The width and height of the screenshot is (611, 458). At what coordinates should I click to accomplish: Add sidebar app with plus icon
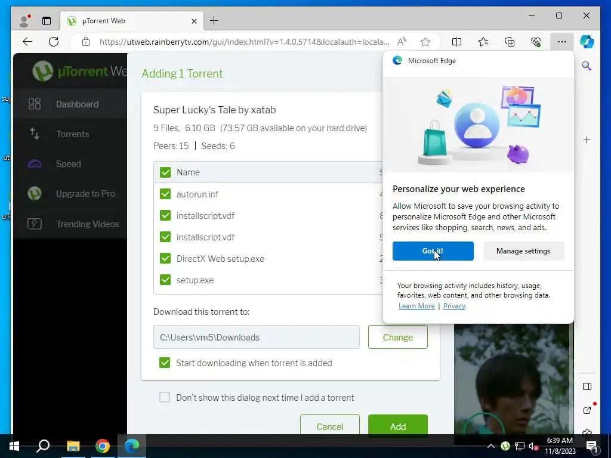click(x=587, y=140)
